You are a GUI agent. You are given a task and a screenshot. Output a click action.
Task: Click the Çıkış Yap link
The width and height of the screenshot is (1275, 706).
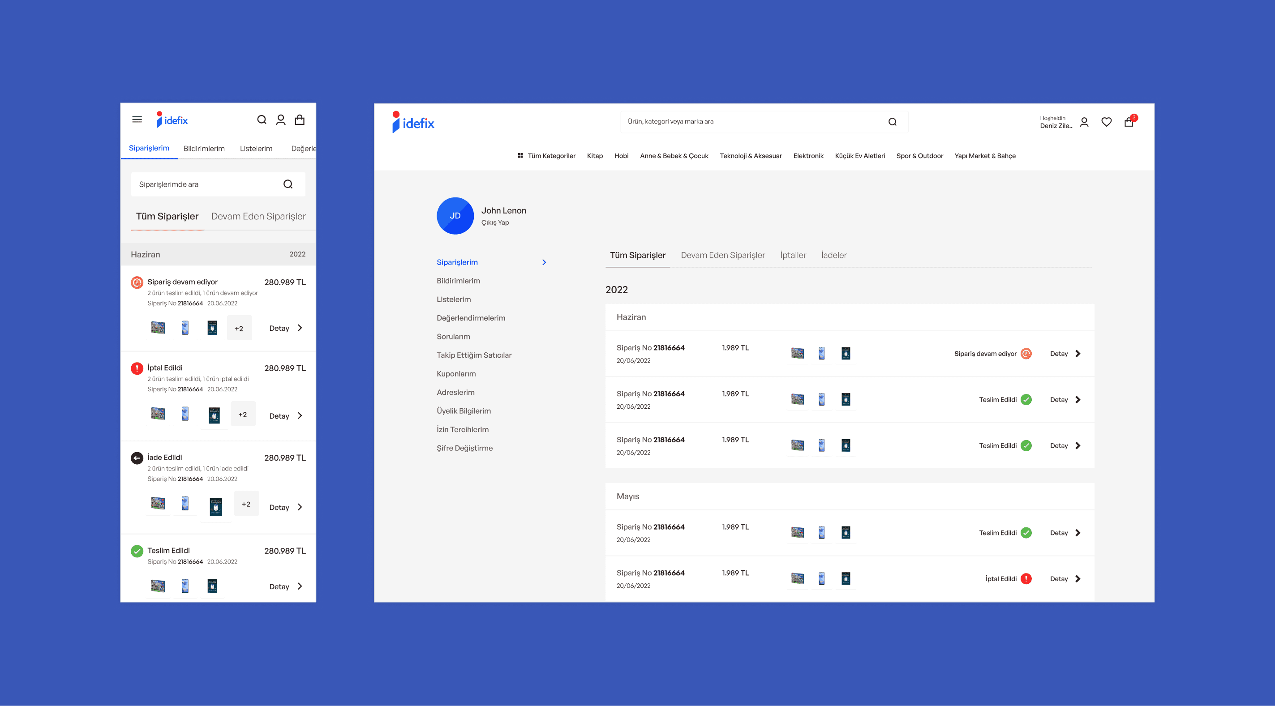click(495, 222)
